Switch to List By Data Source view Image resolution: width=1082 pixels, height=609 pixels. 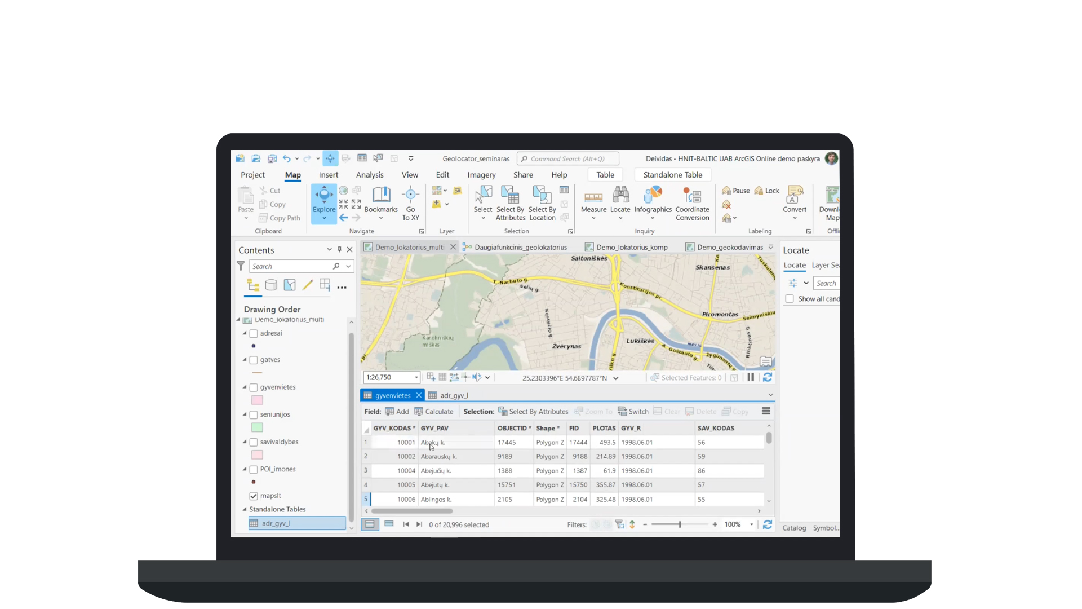point(271,285)
